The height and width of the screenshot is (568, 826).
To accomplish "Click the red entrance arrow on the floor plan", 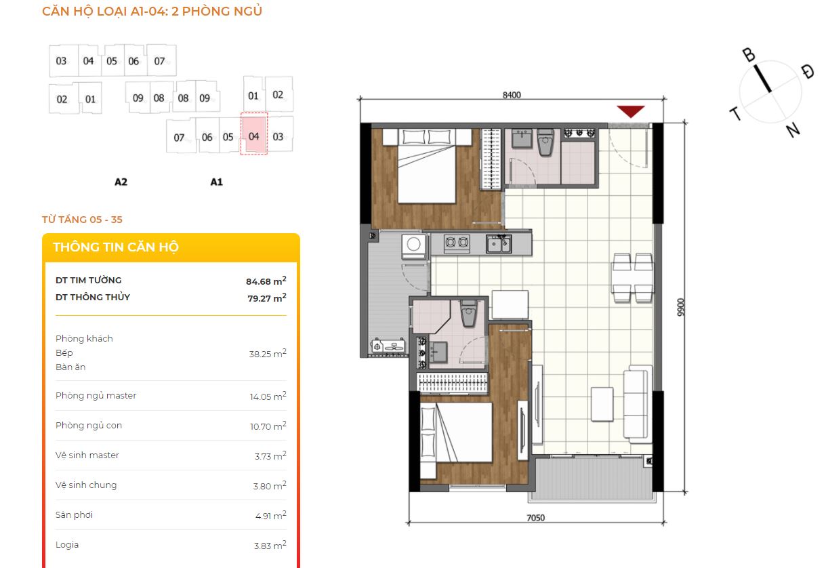I will point(630,112).
